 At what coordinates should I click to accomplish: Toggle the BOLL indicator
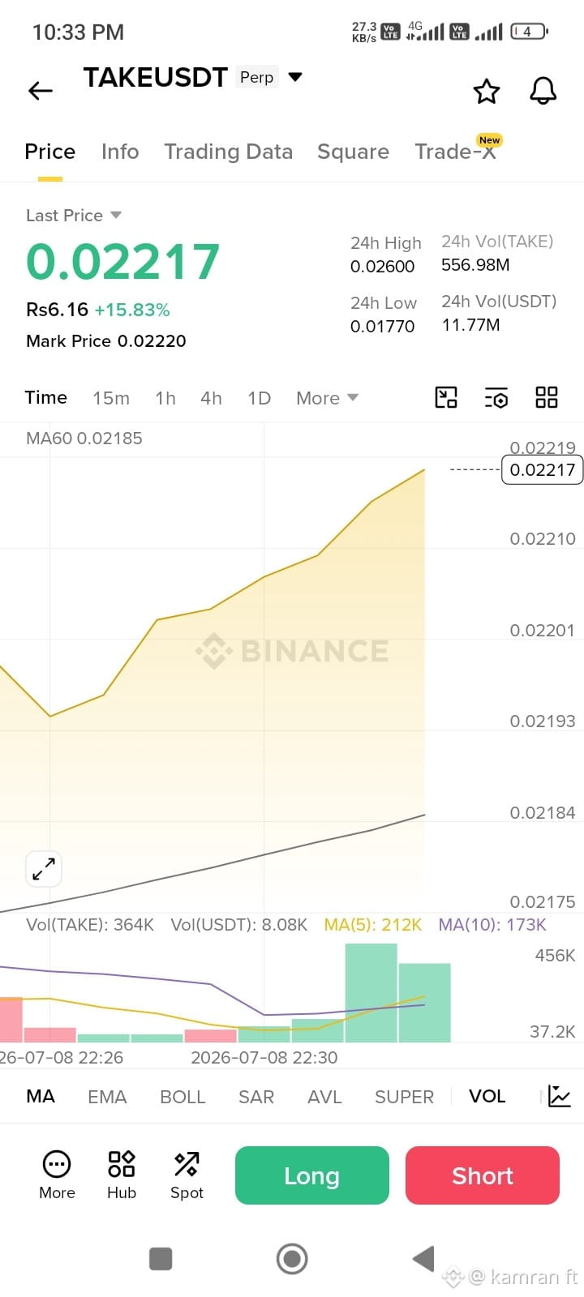tap(182, 1096)
